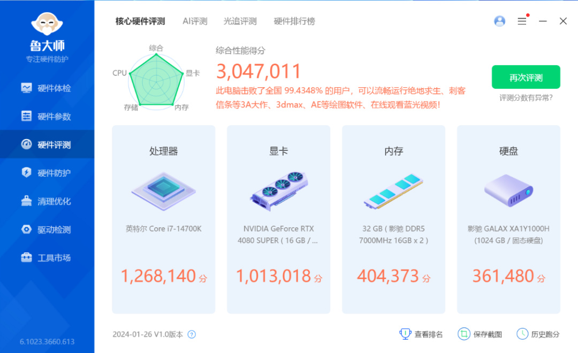Click the radar performance chart
Screen dimensions: 578x353
[156, 81]
